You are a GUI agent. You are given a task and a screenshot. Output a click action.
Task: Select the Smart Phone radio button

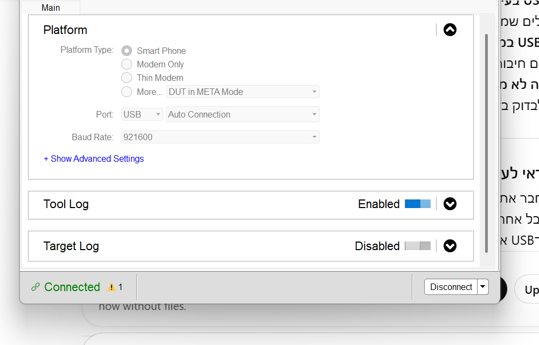(x=127, y=51)
